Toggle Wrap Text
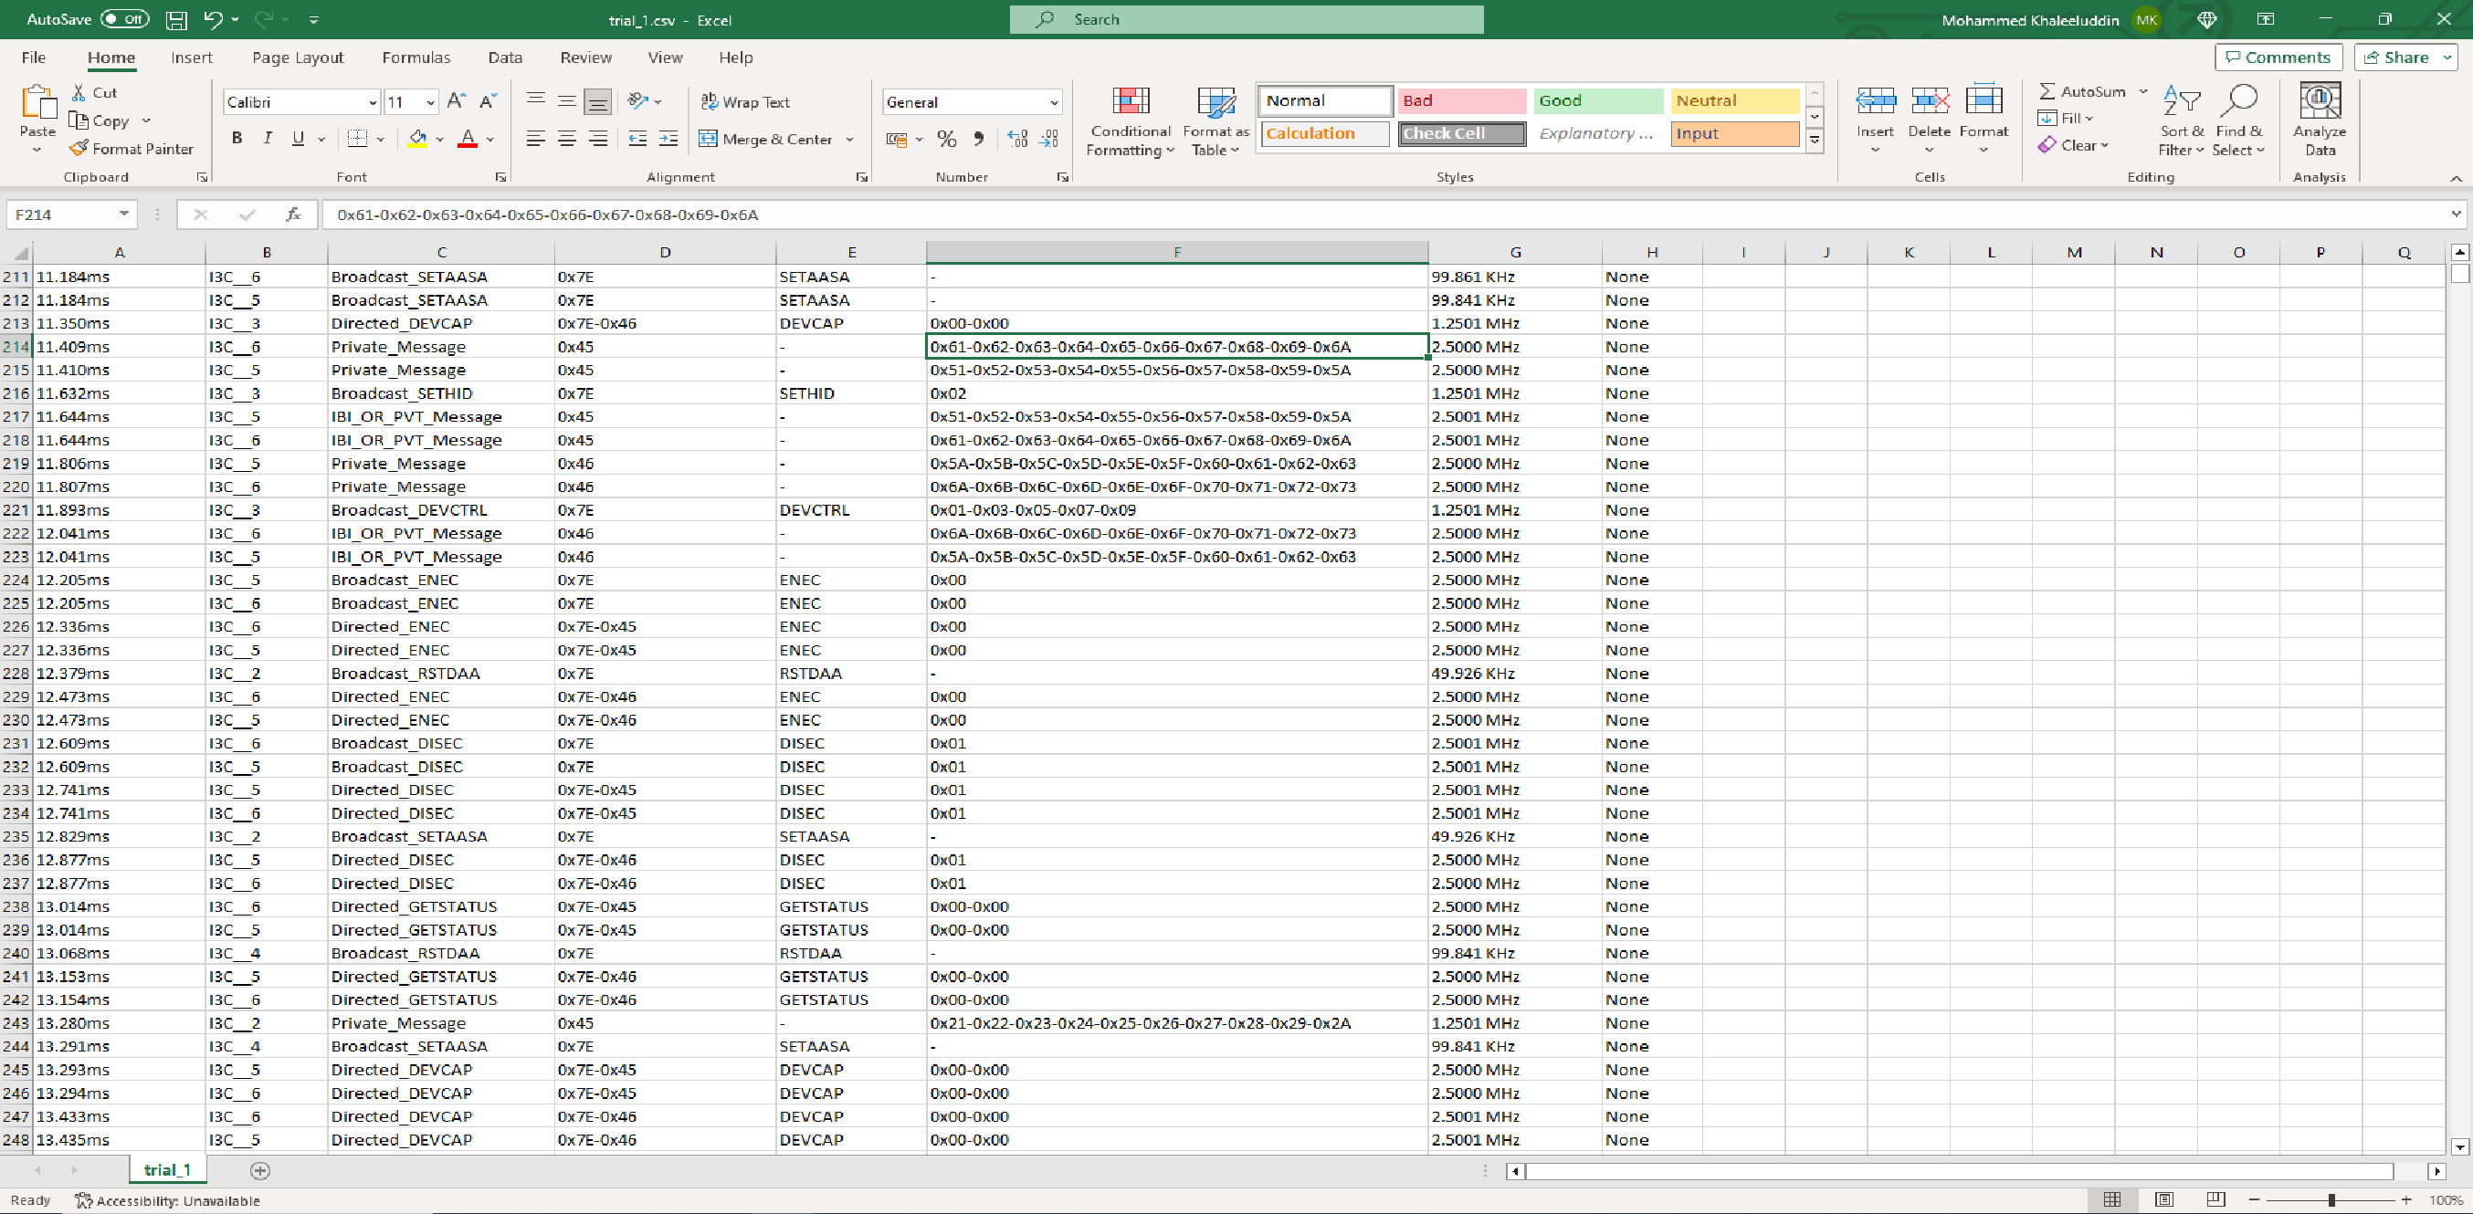Screen dimensions: 2473x1214 coord(746,101)
